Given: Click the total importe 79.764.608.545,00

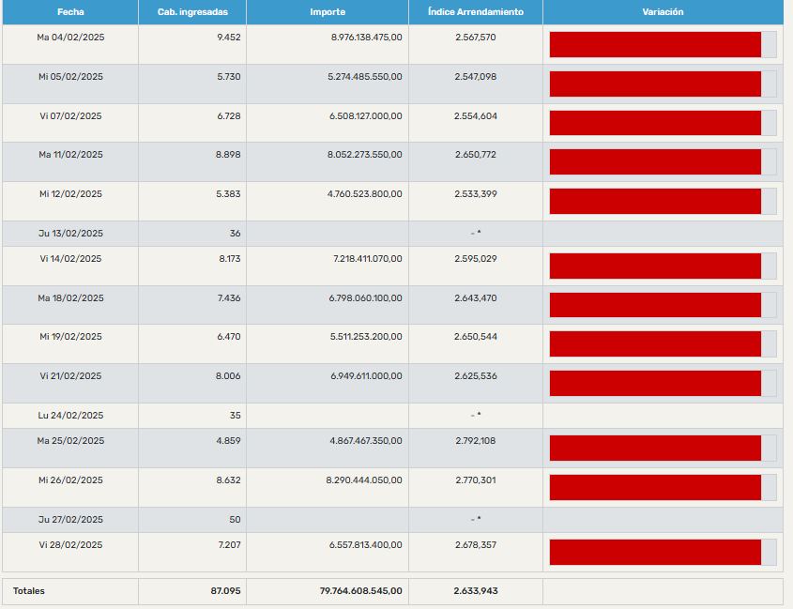Looking at the screenshot, I should point(360,591).
